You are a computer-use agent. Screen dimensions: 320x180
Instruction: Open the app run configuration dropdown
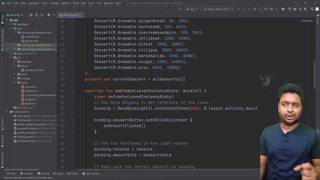click(192, 9)
